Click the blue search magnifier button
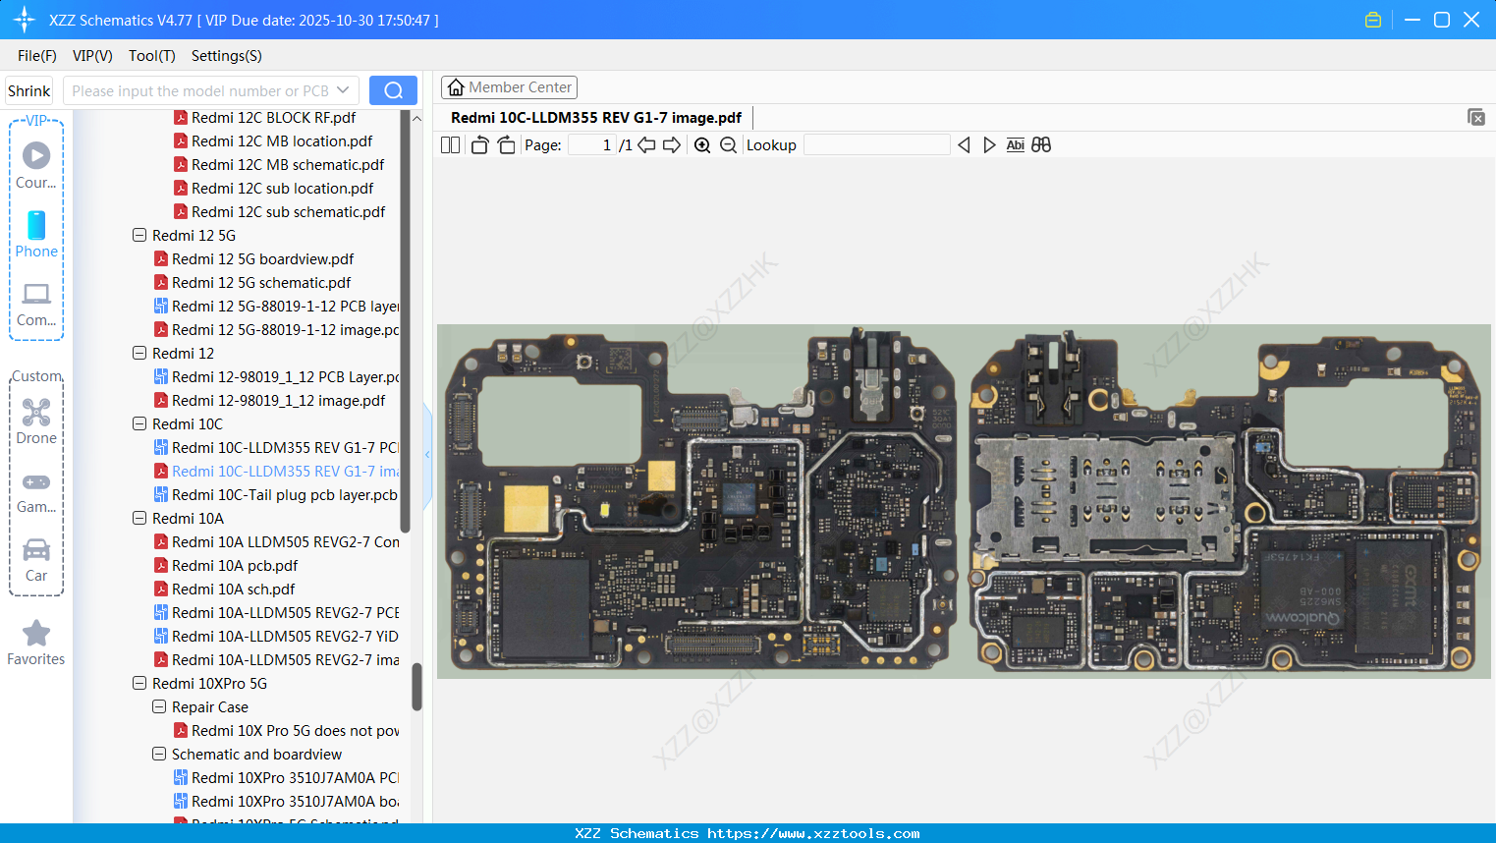Screen dimensions: 1496x843 (x=393, y=90)
